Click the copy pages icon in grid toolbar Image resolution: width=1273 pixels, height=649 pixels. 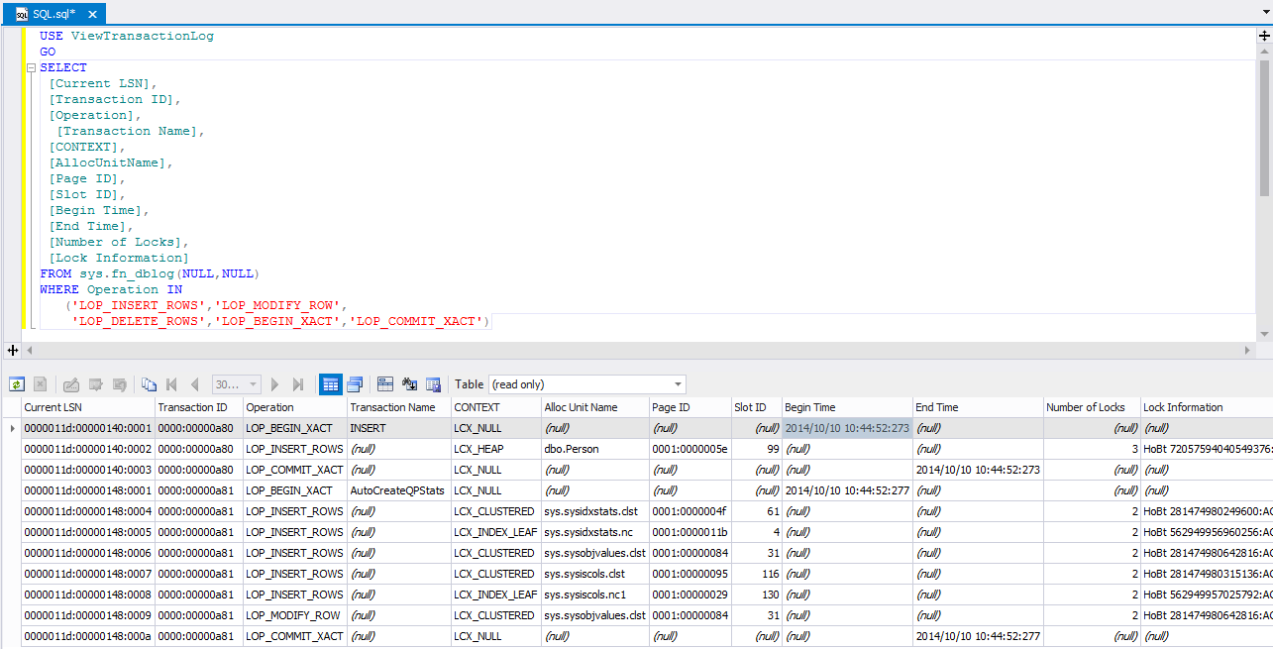[149, 384]
